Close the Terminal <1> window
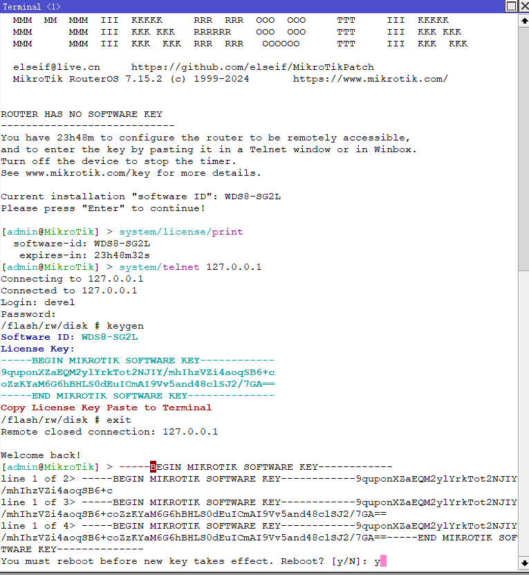529x575 pixels. (x=522, y=6)
